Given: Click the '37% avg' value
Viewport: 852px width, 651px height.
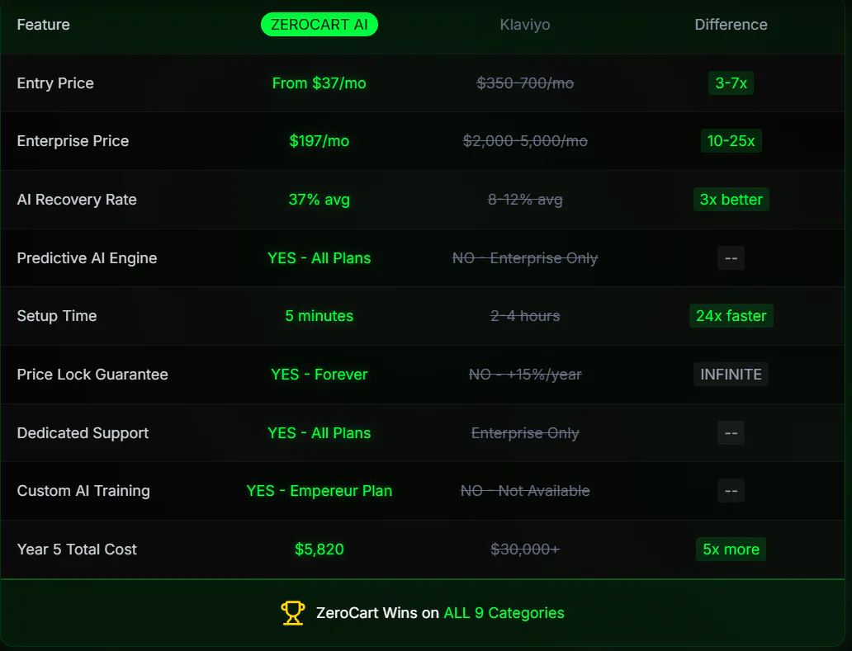Looking at the screenshot, I should (x=319, y=200).
